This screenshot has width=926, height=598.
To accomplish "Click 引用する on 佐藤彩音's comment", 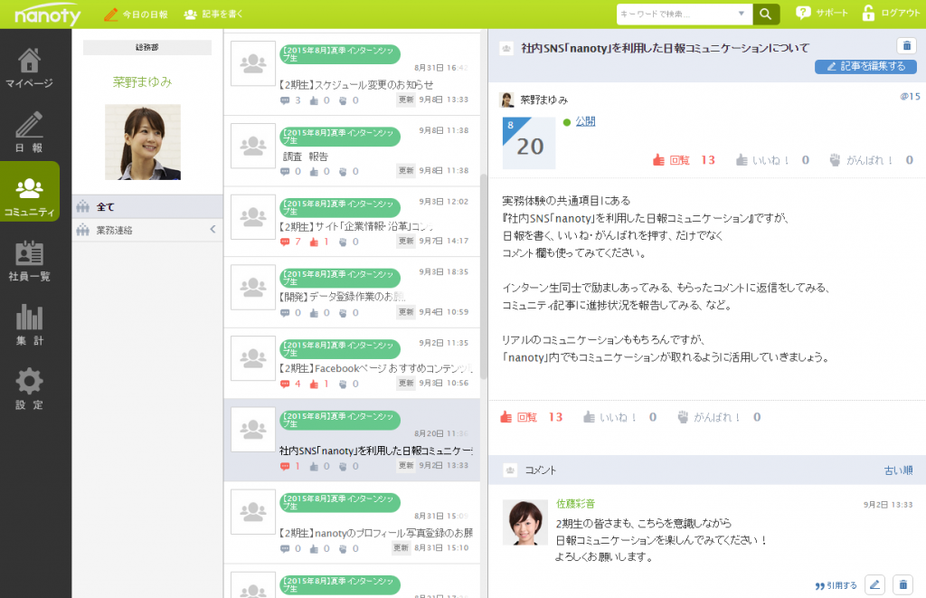I will (836, 585).
